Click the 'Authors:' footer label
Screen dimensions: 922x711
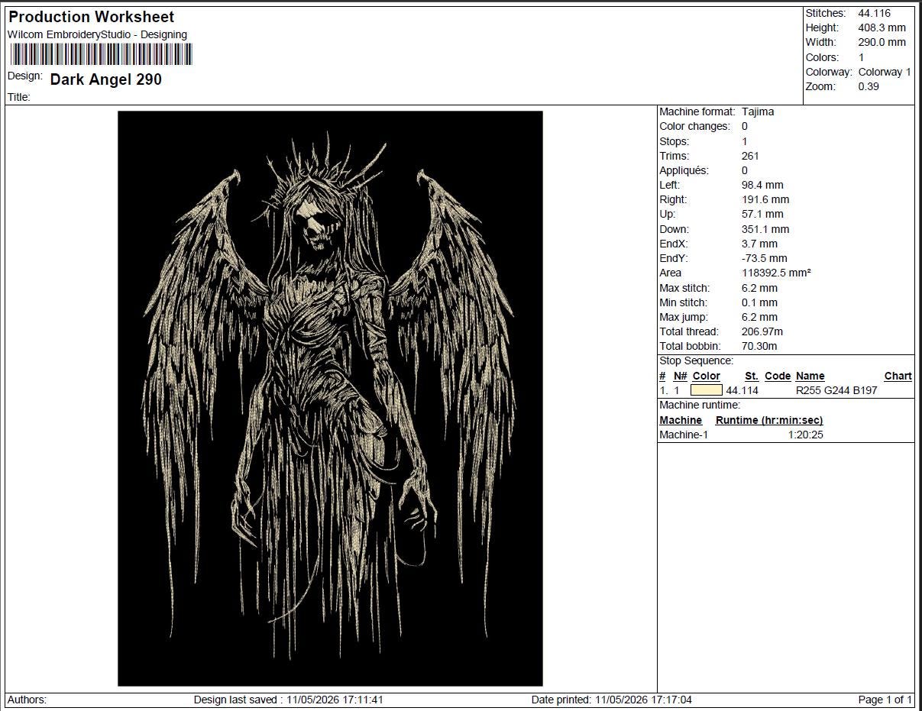pyautogui.click(x=27, y=700)
